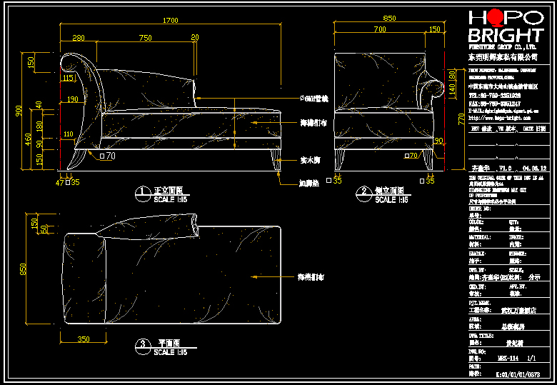Click the HOPO BRIGHT company logo

[506, 26]
